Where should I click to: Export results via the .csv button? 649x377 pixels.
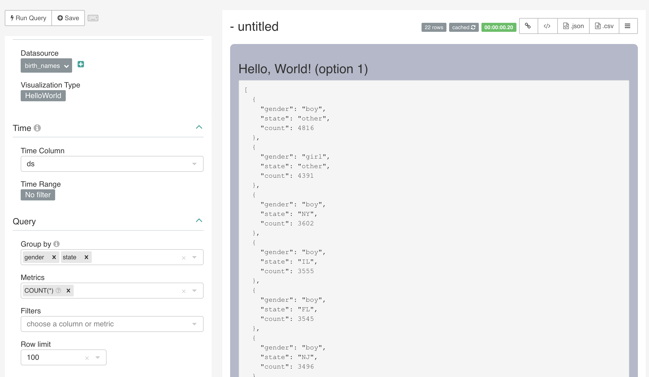(604, 26)
